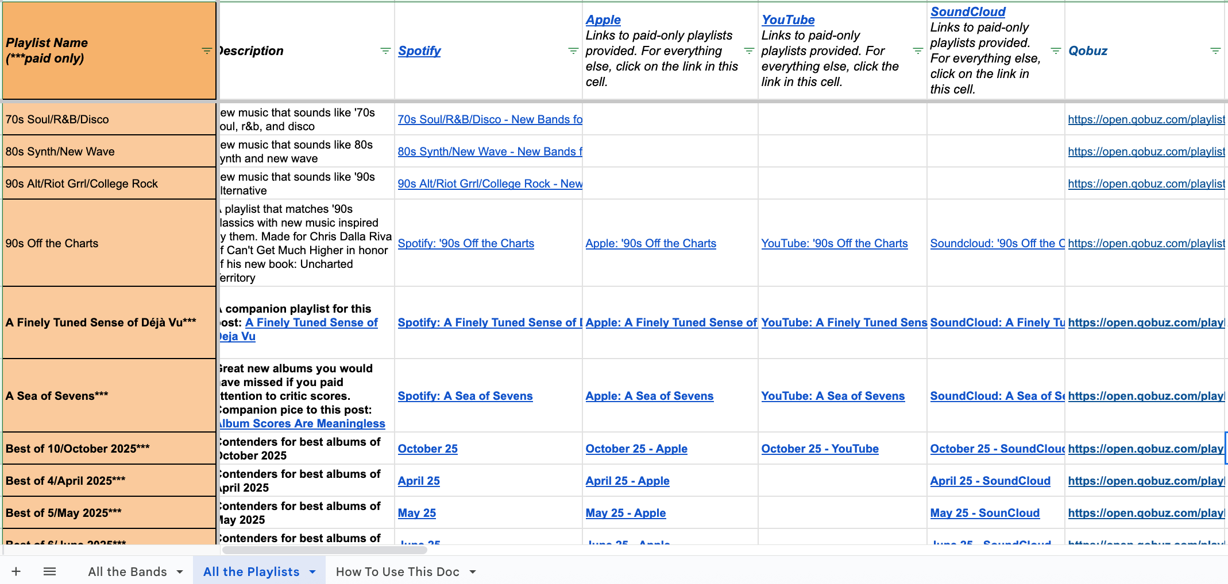
Task: Open SoundCloud: A Sea of Sevens link
Action: (x=998, y=396)
